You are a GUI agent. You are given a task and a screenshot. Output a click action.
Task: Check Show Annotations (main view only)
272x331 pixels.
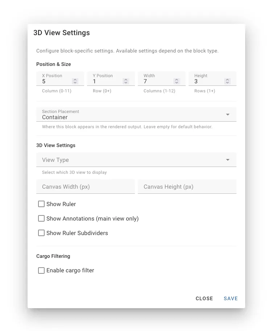coord(41,218)
